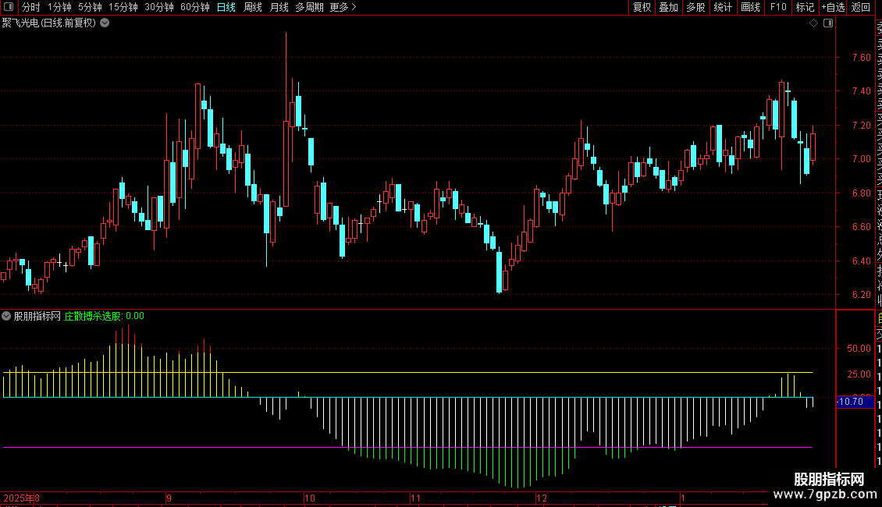
Task: Click the 6.80 price axis label
Action: pyautogui.click(x=861, y=193)
